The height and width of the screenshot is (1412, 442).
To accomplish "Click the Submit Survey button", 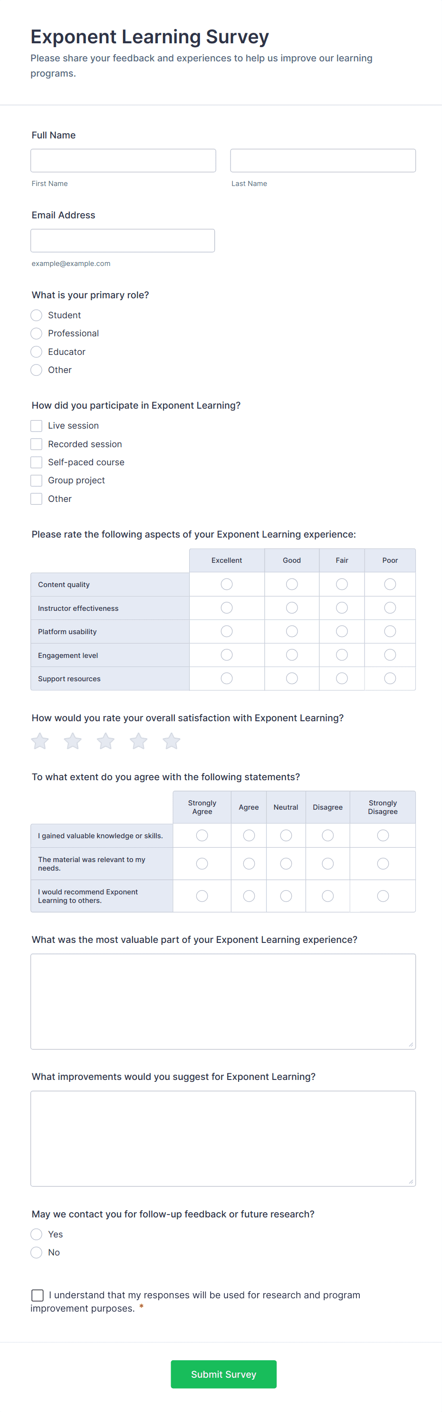I will pos(223,1374).
